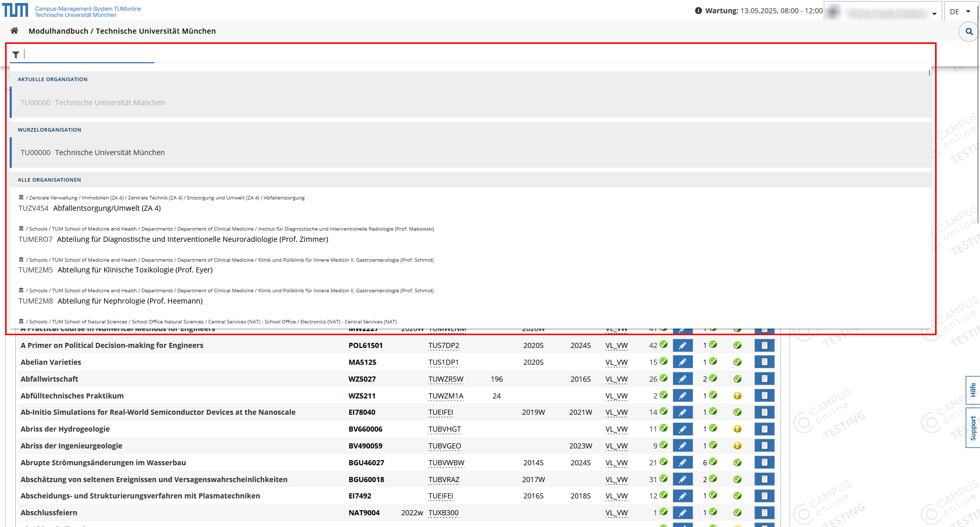This screenshot has width=980, height=527.
Task: Click the TUEIFEI organisation link for EI78040
Action: [440, 412]
